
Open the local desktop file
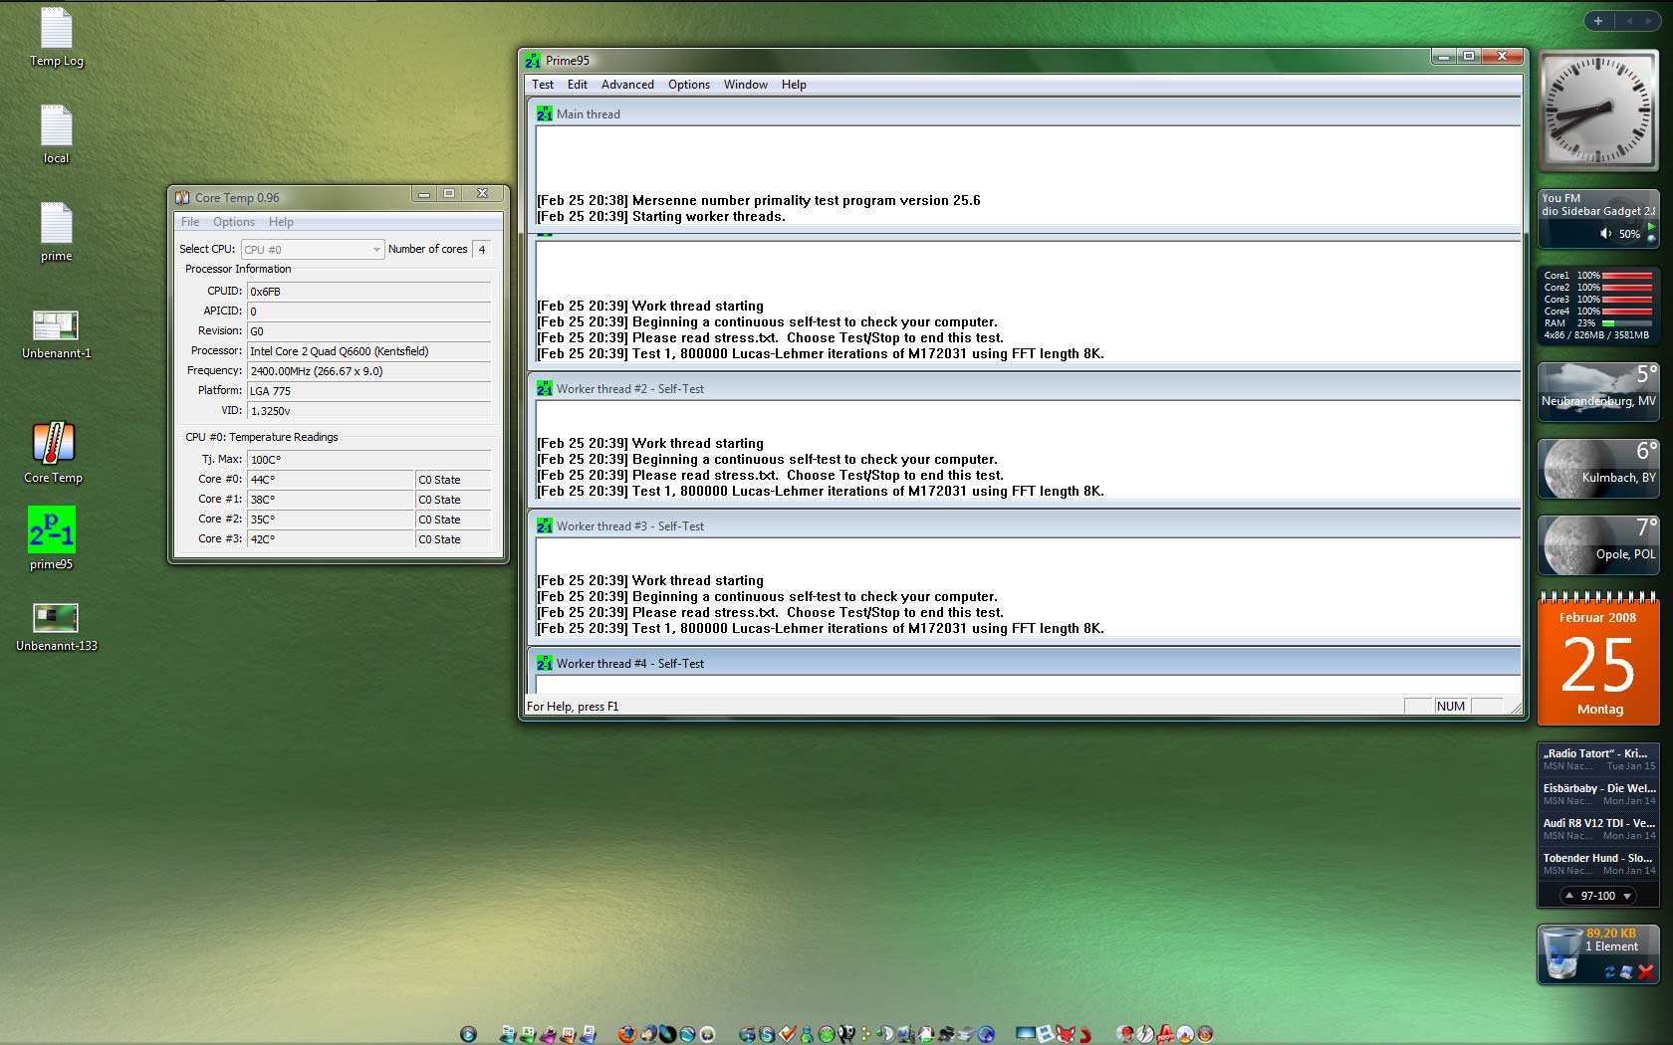click(56, 134)
